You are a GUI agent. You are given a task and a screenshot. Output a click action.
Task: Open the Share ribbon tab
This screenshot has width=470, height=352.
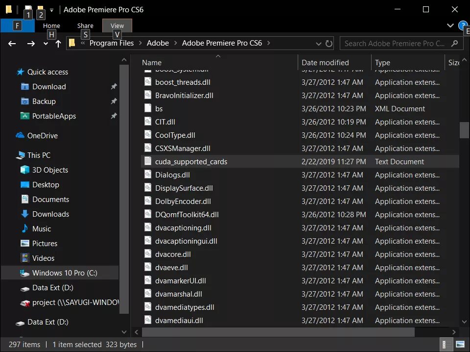[x=85, y=26]
